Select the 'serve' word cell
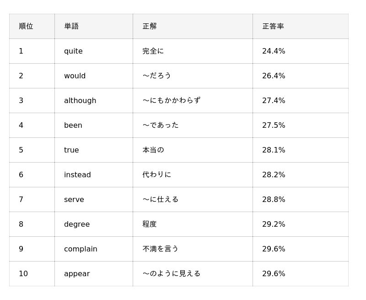The width and height of the screenshot is (366, 300). (94, 200)
